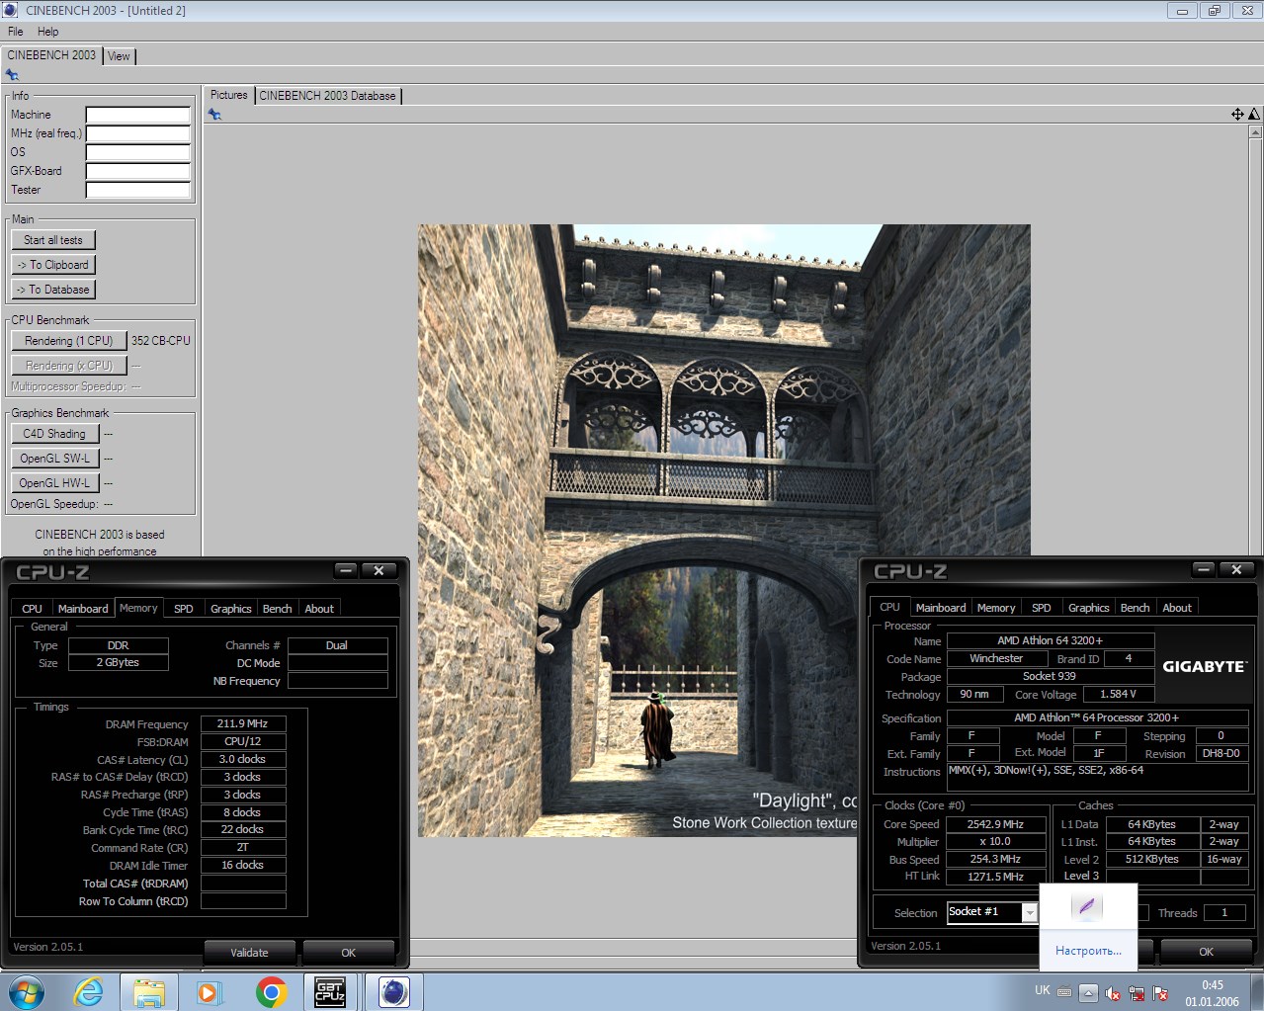1264x1011 pixels.
Task: Open Mainboard tab in right CPU-Z
Action: click(x=941, y=608)
